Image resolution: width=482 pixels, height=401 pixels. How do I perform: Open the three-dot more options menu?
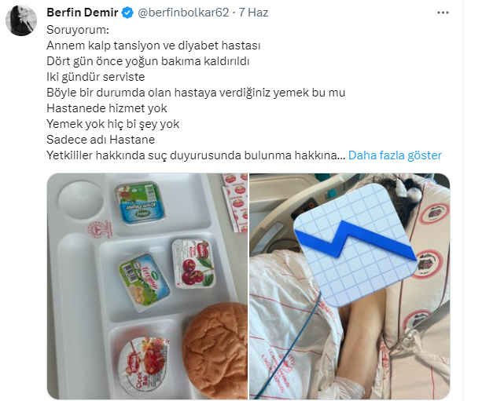pos(443,13)
